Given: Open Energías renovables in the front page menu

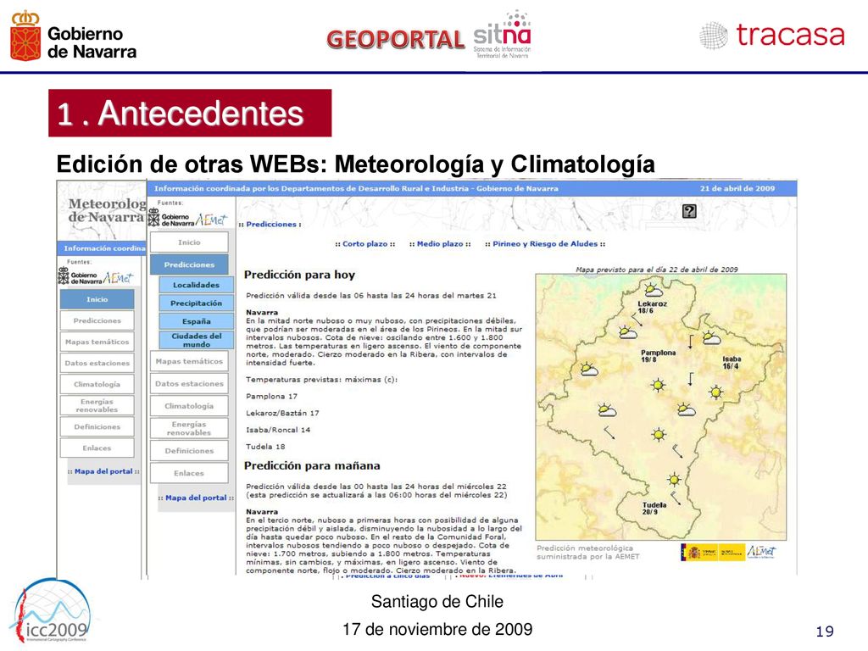Looking at the screenshot, I should (189, 428).
